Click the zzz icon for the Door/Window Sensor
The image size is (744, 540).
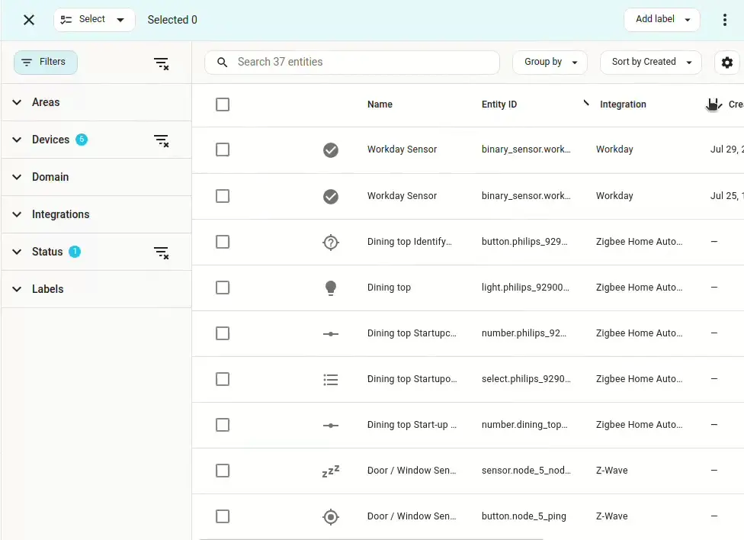pyautogui.click(x=331, y=471)
